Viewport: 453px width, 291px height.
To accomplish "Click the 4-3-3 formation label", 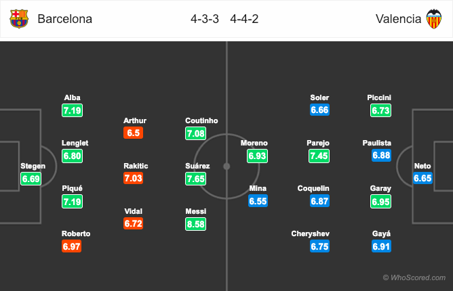I will click(205, 19).
